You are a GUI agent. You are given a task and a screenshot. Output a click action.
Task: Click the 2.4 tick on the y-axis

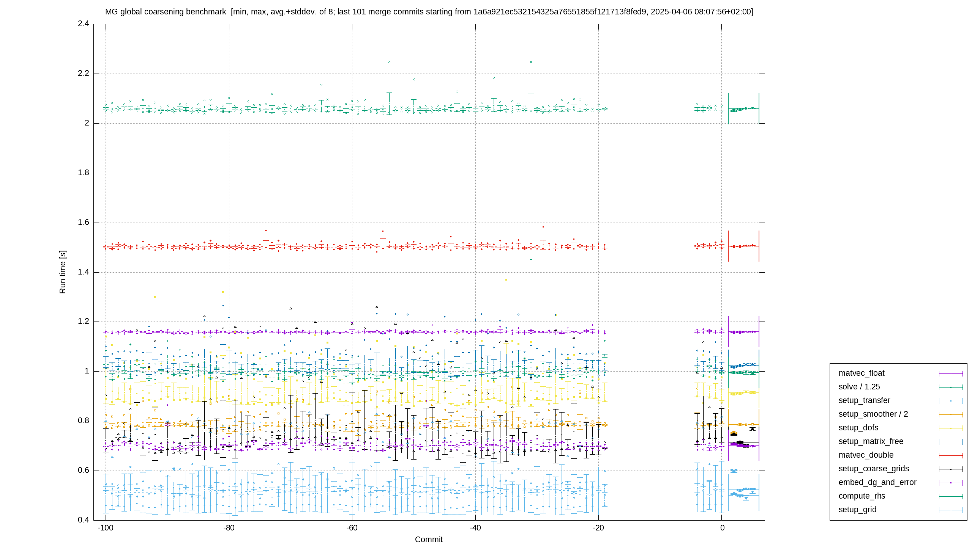point(84,24)
